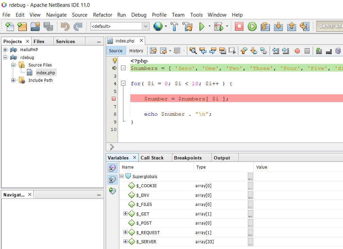Expand the HelloPHP project node
The image size is (343, 249).
pyautogui.click(x=5, y=50)
